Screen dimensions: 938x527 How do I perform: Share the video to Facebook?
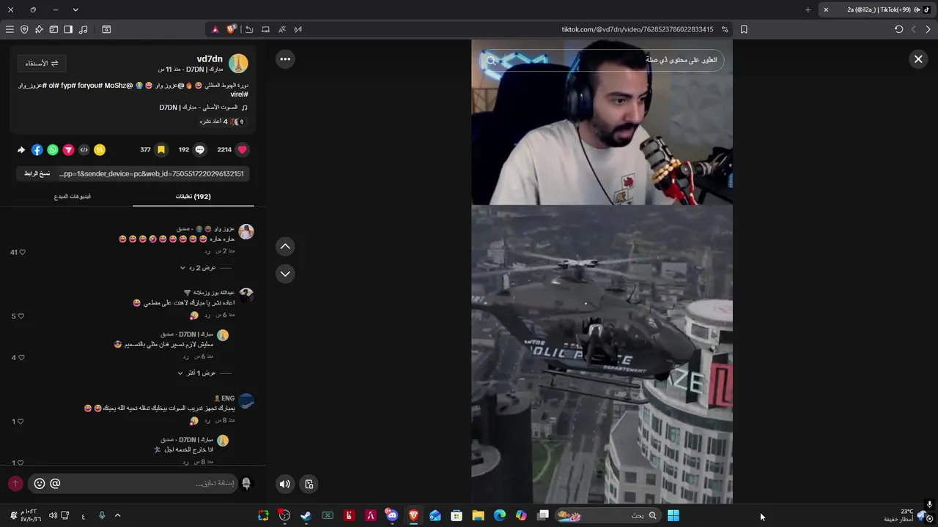click(x=37, y=149)
